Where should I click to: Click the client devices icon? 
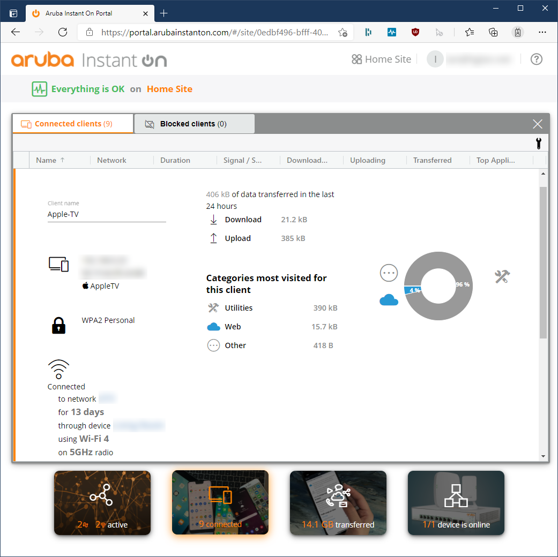coord(58,264)
